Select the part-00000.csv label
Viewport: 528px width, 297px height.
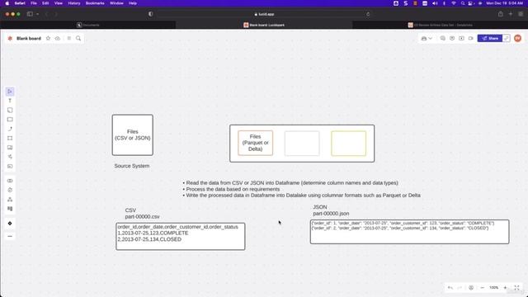(x=142, y=216)
